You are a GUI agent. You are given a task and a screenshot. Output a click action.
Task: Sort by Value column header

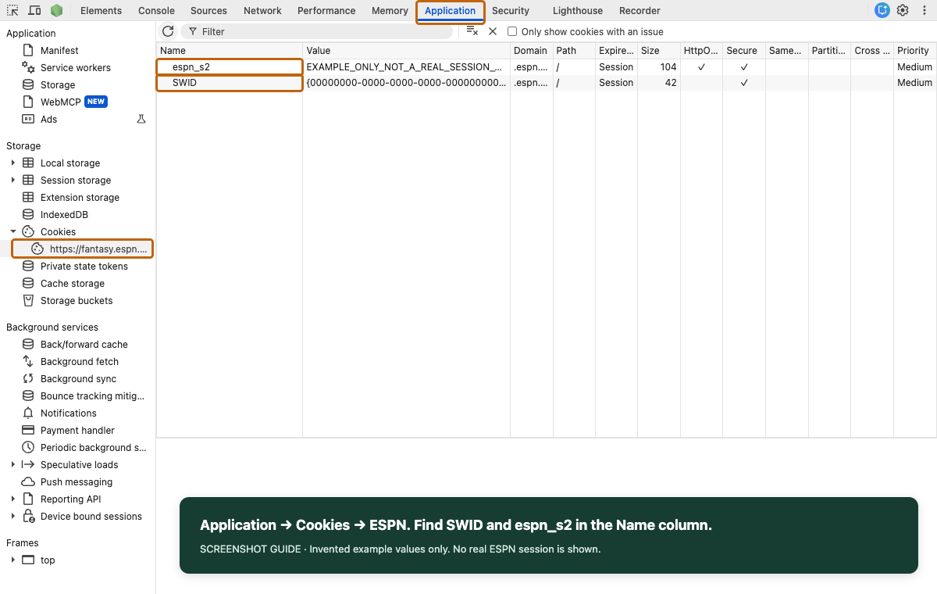(x=406, y=51)
